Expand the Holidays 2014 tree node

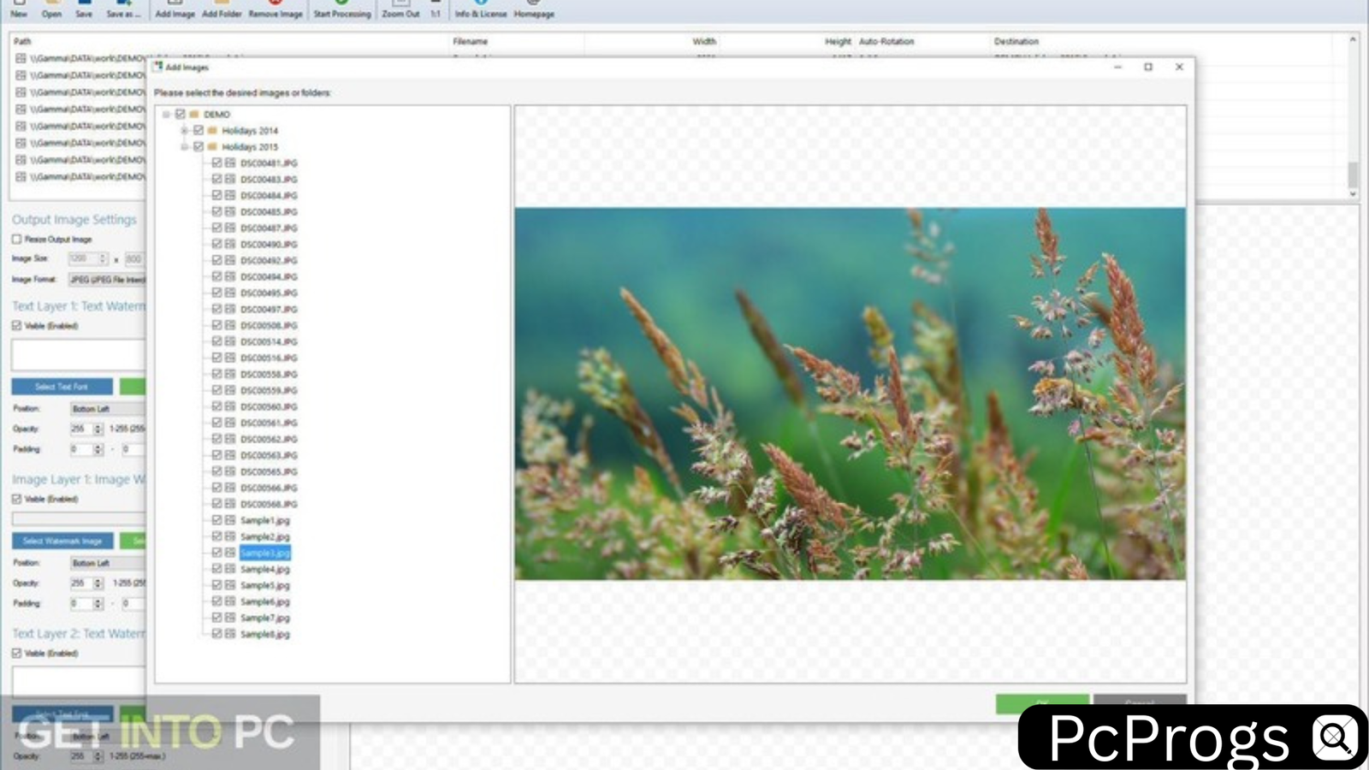point(184,130)
